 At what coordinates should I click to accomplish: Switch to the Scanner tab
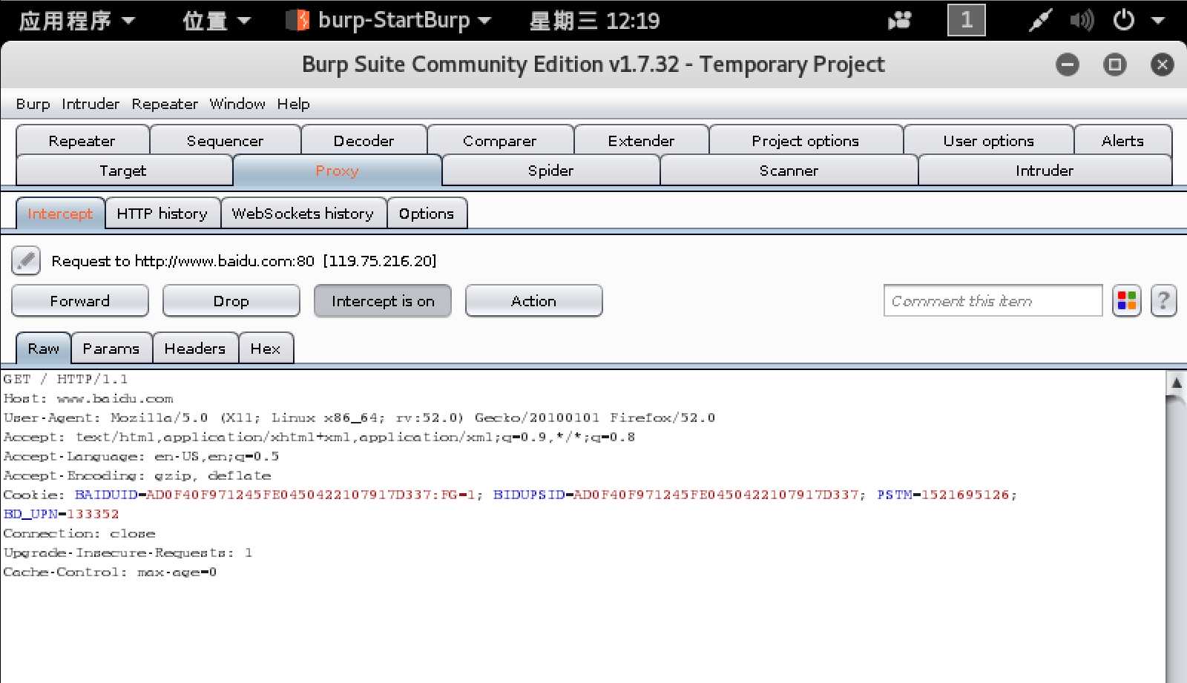(x=789, y=171)
